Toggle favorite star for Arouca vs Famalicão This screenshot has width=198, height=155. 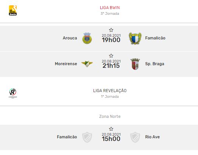111,30
